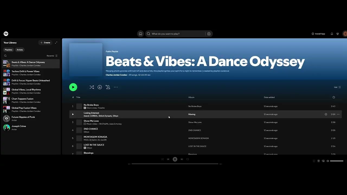Filter library by Playlists
Viewport: 347px width, 195px height.
tap(8, 50)
